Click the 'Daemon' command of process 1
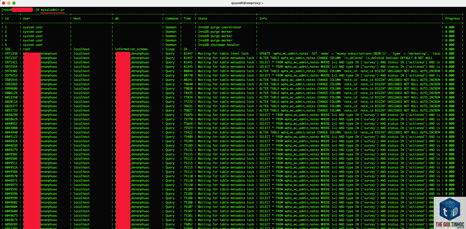Image resolution: width=466 pixels, height=229 pixels. click(x=171, y=27)
